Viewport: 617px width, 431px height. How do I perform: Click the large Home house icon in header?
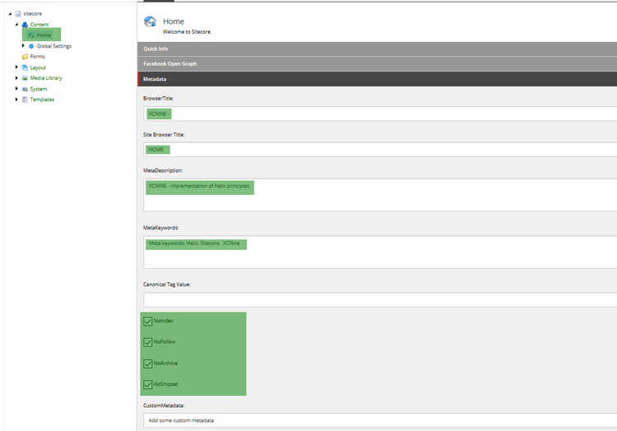150,21
